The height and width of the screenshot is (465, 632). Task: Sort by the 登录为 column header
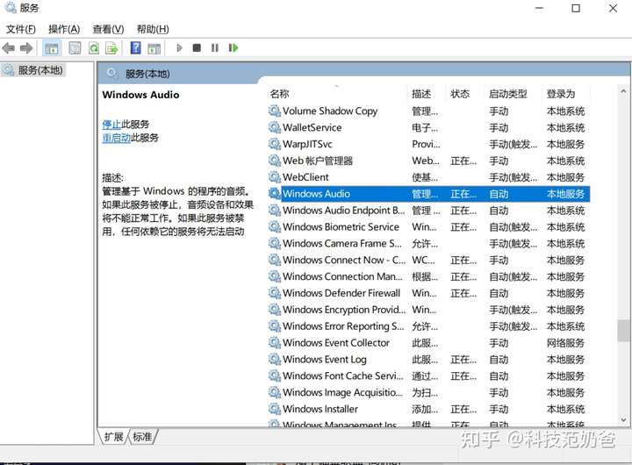click(x=561, y=94)
